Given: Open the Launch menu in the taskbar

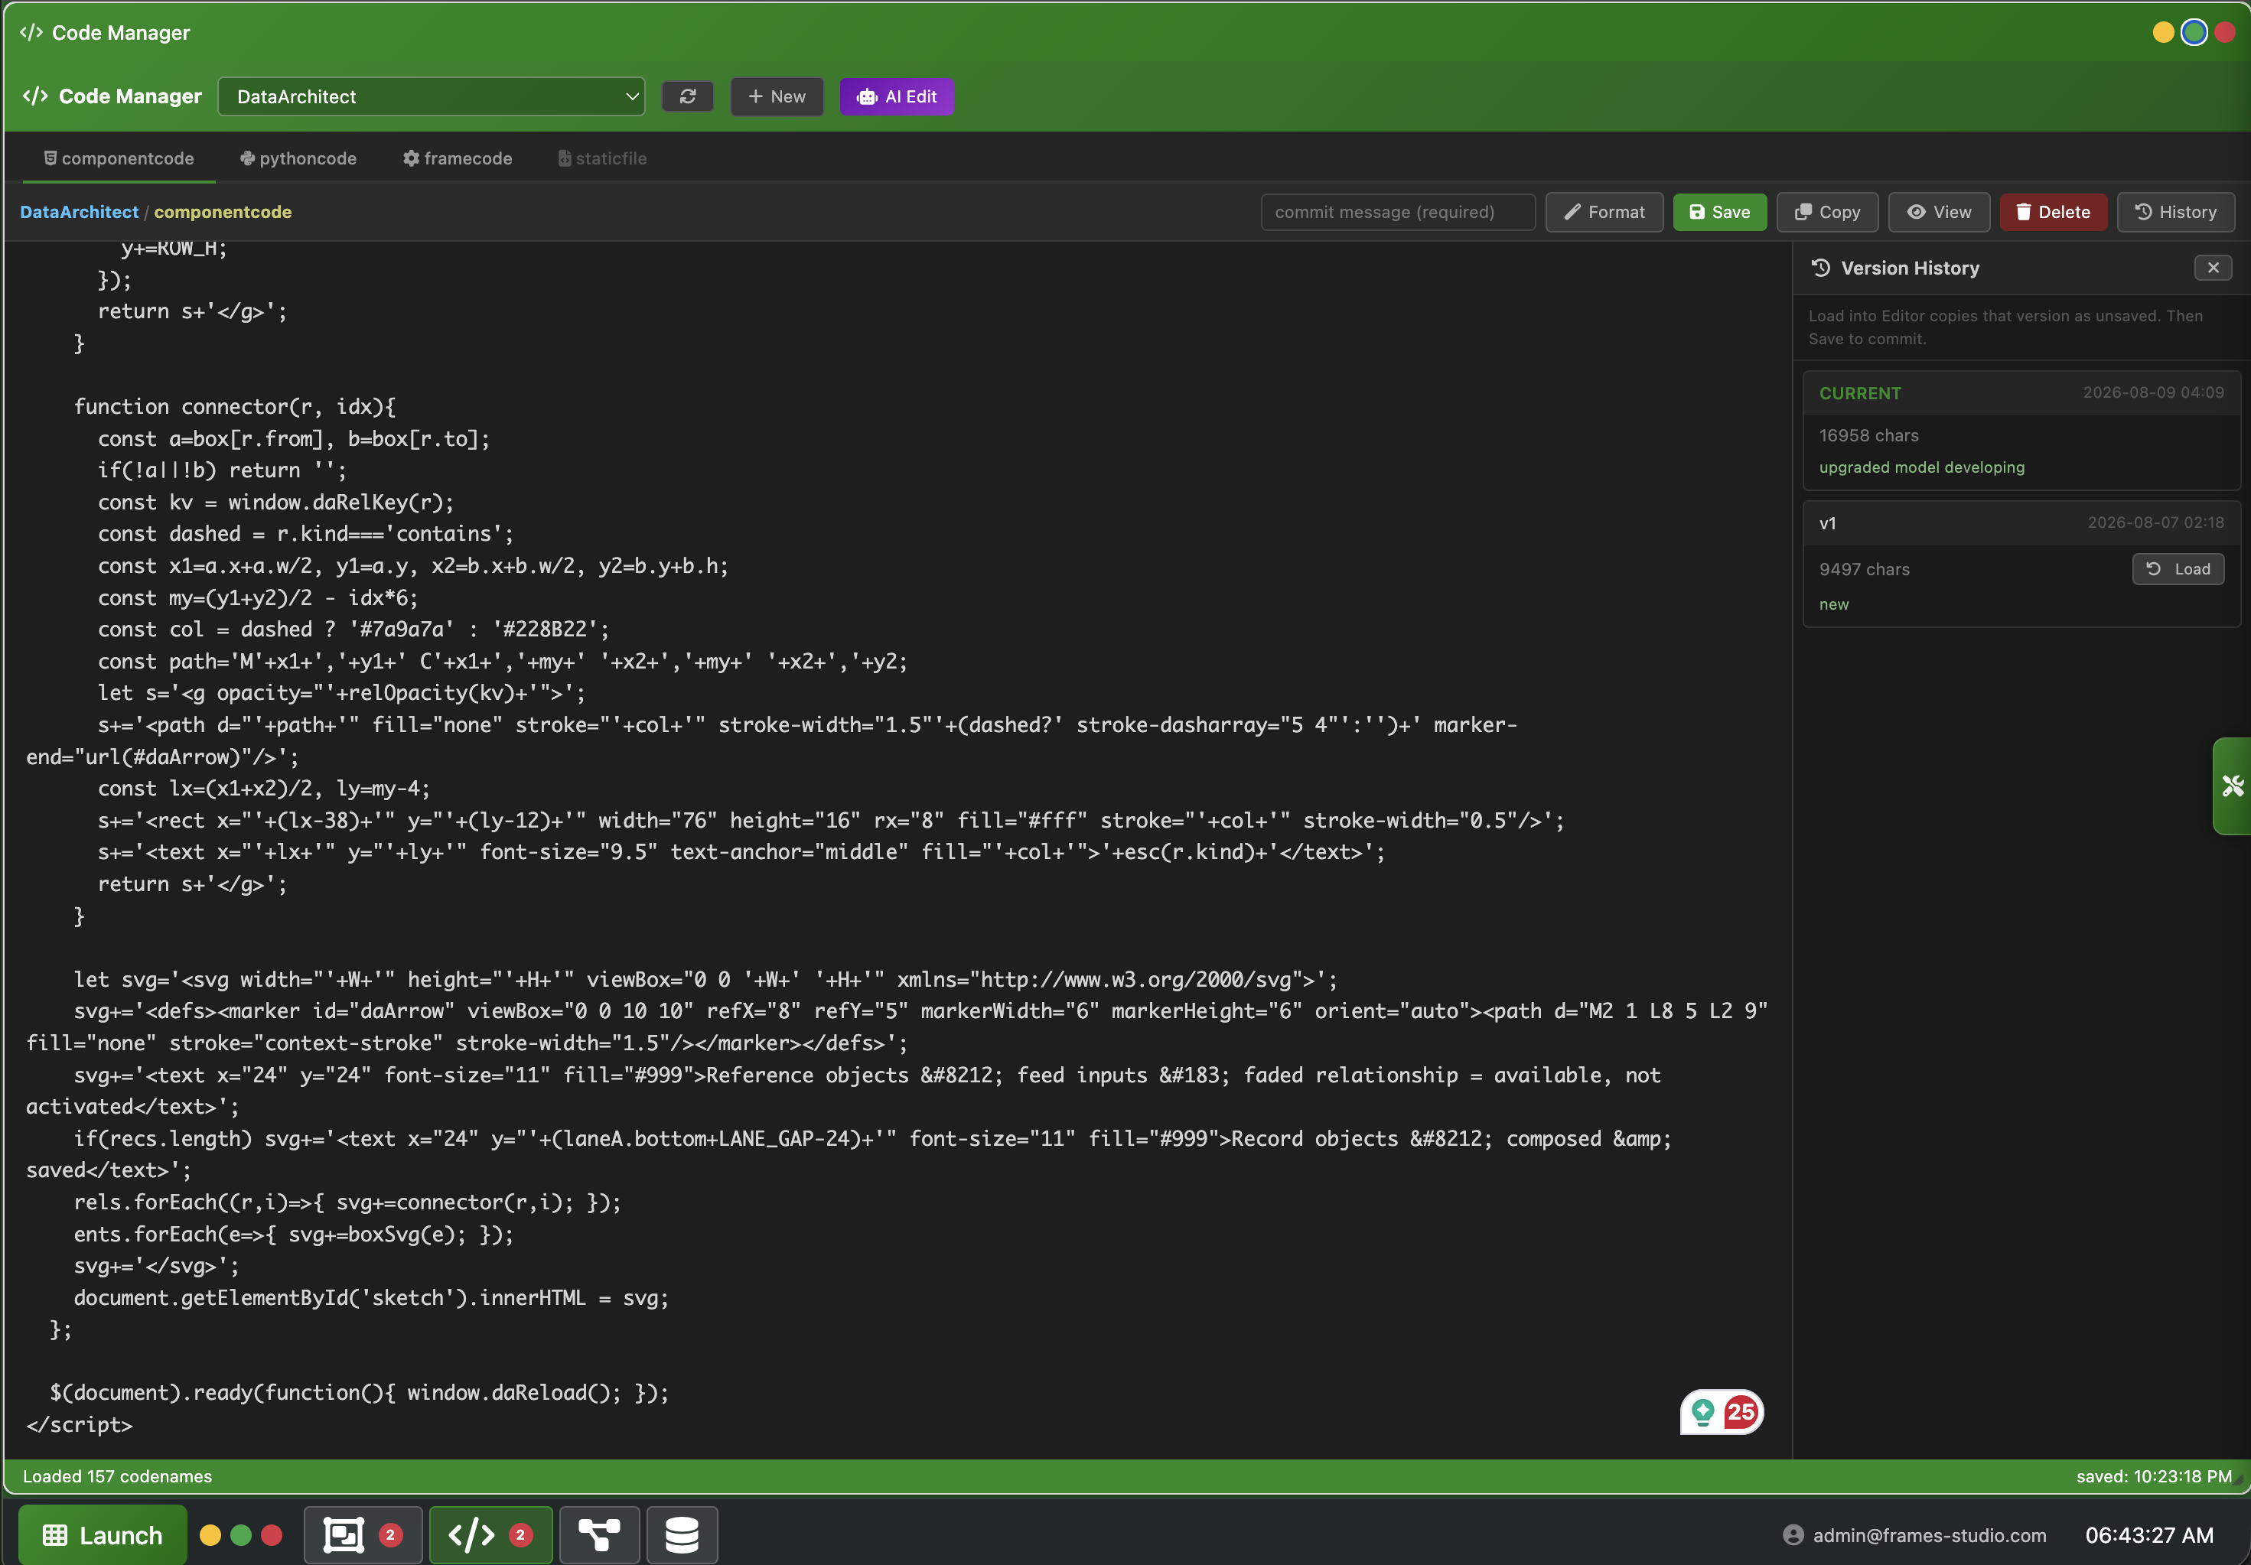Looking at the screenshot, I should pos(102,1534).
